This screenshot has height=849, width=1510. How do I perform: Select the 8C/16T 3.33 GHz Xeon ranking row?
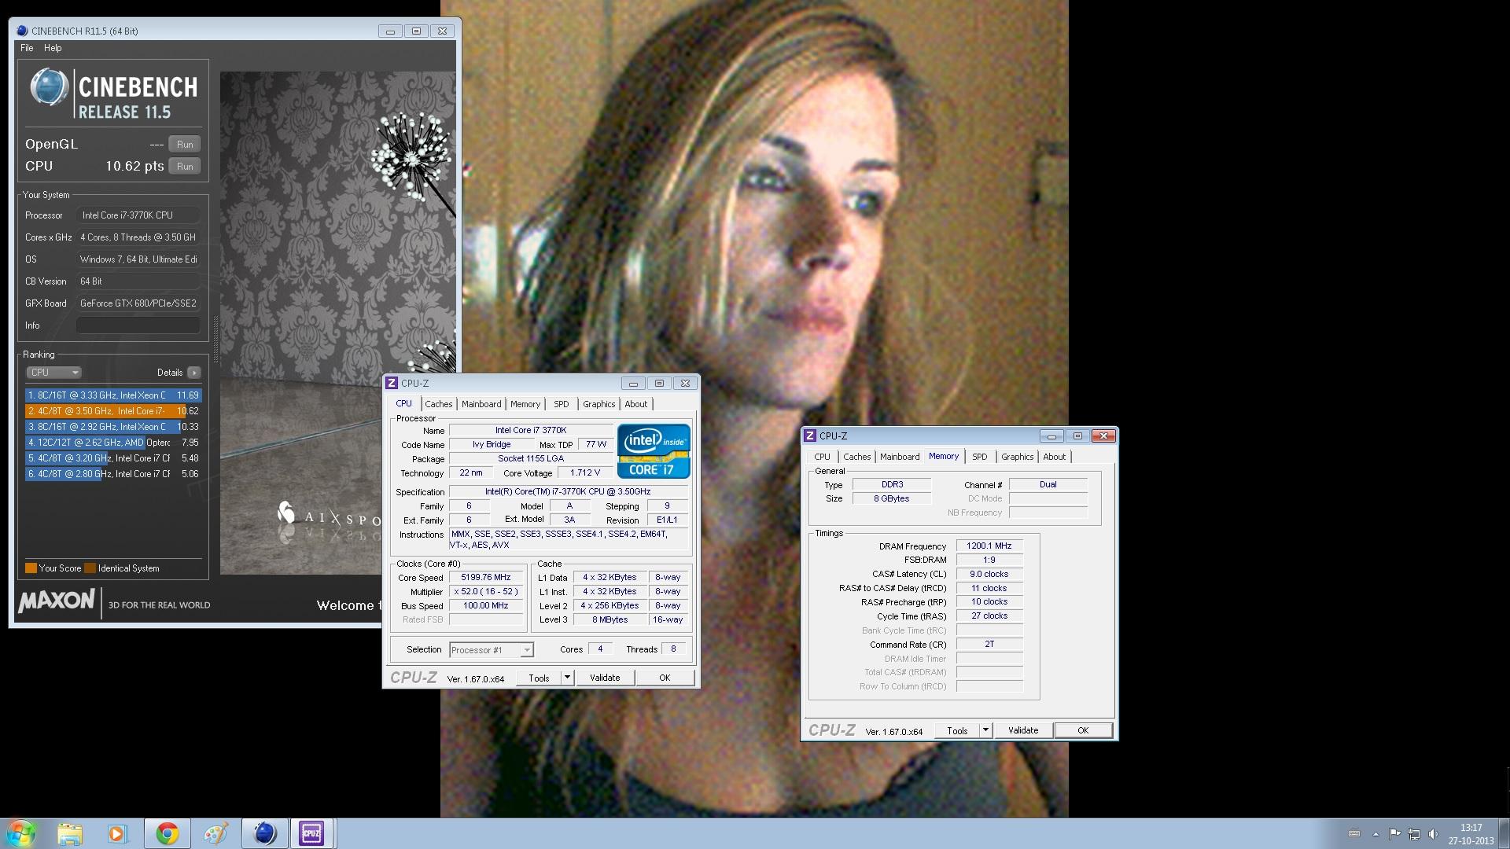pyautogui.click(x=113, y=395)
